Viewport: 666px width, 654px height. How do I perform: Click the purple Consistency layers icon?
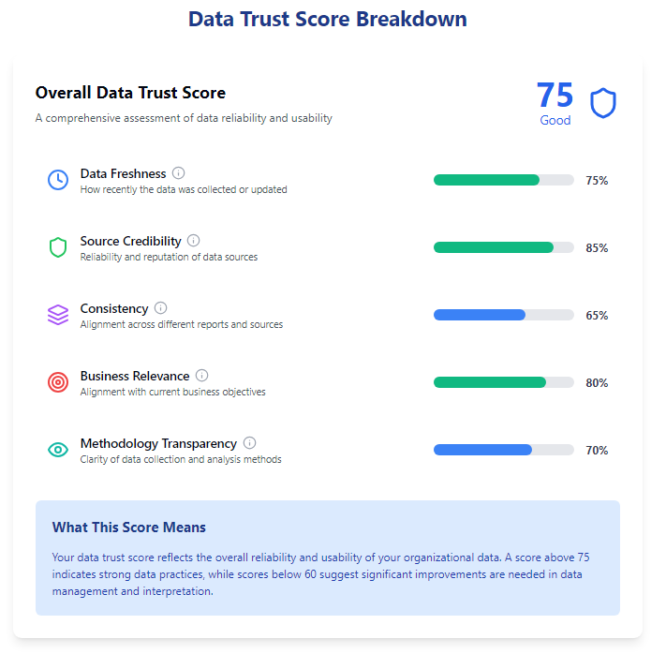(x=58, y=315)
